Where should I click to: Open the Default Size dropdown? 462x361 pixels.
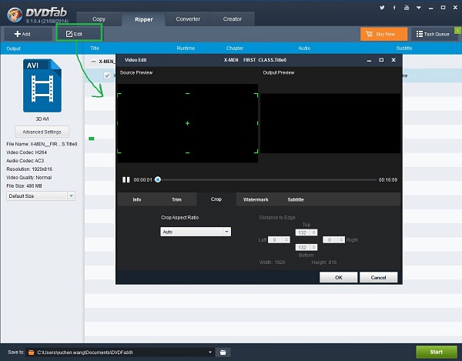(41, 196)
